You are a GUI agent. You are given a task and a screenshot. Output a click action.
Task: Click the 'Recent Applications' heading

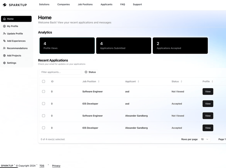click(53, 60)
